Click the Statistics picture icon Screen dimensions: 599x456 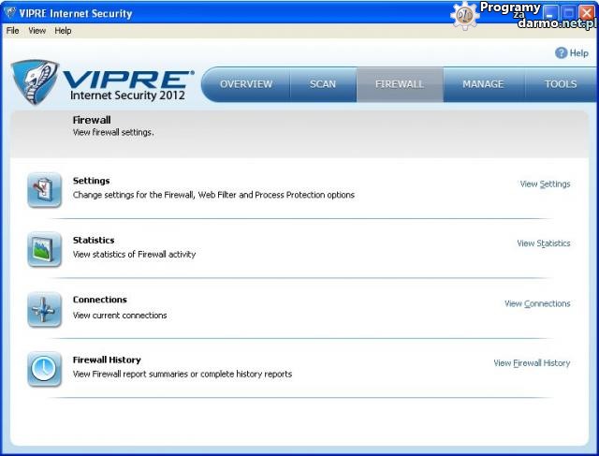pos(44,249)
